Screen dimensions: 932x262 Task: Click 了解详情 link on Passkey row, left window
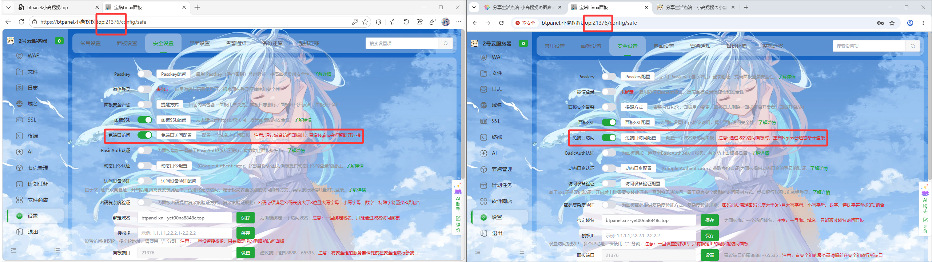pyautogui.click(x=322, y=74)
